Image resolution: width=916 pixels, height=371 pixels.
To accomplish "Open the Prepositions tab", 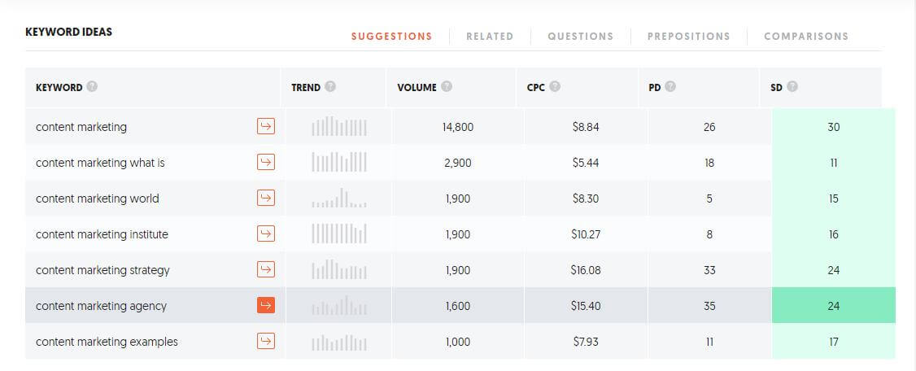I will pyautogui.click(x=689, y=37).
